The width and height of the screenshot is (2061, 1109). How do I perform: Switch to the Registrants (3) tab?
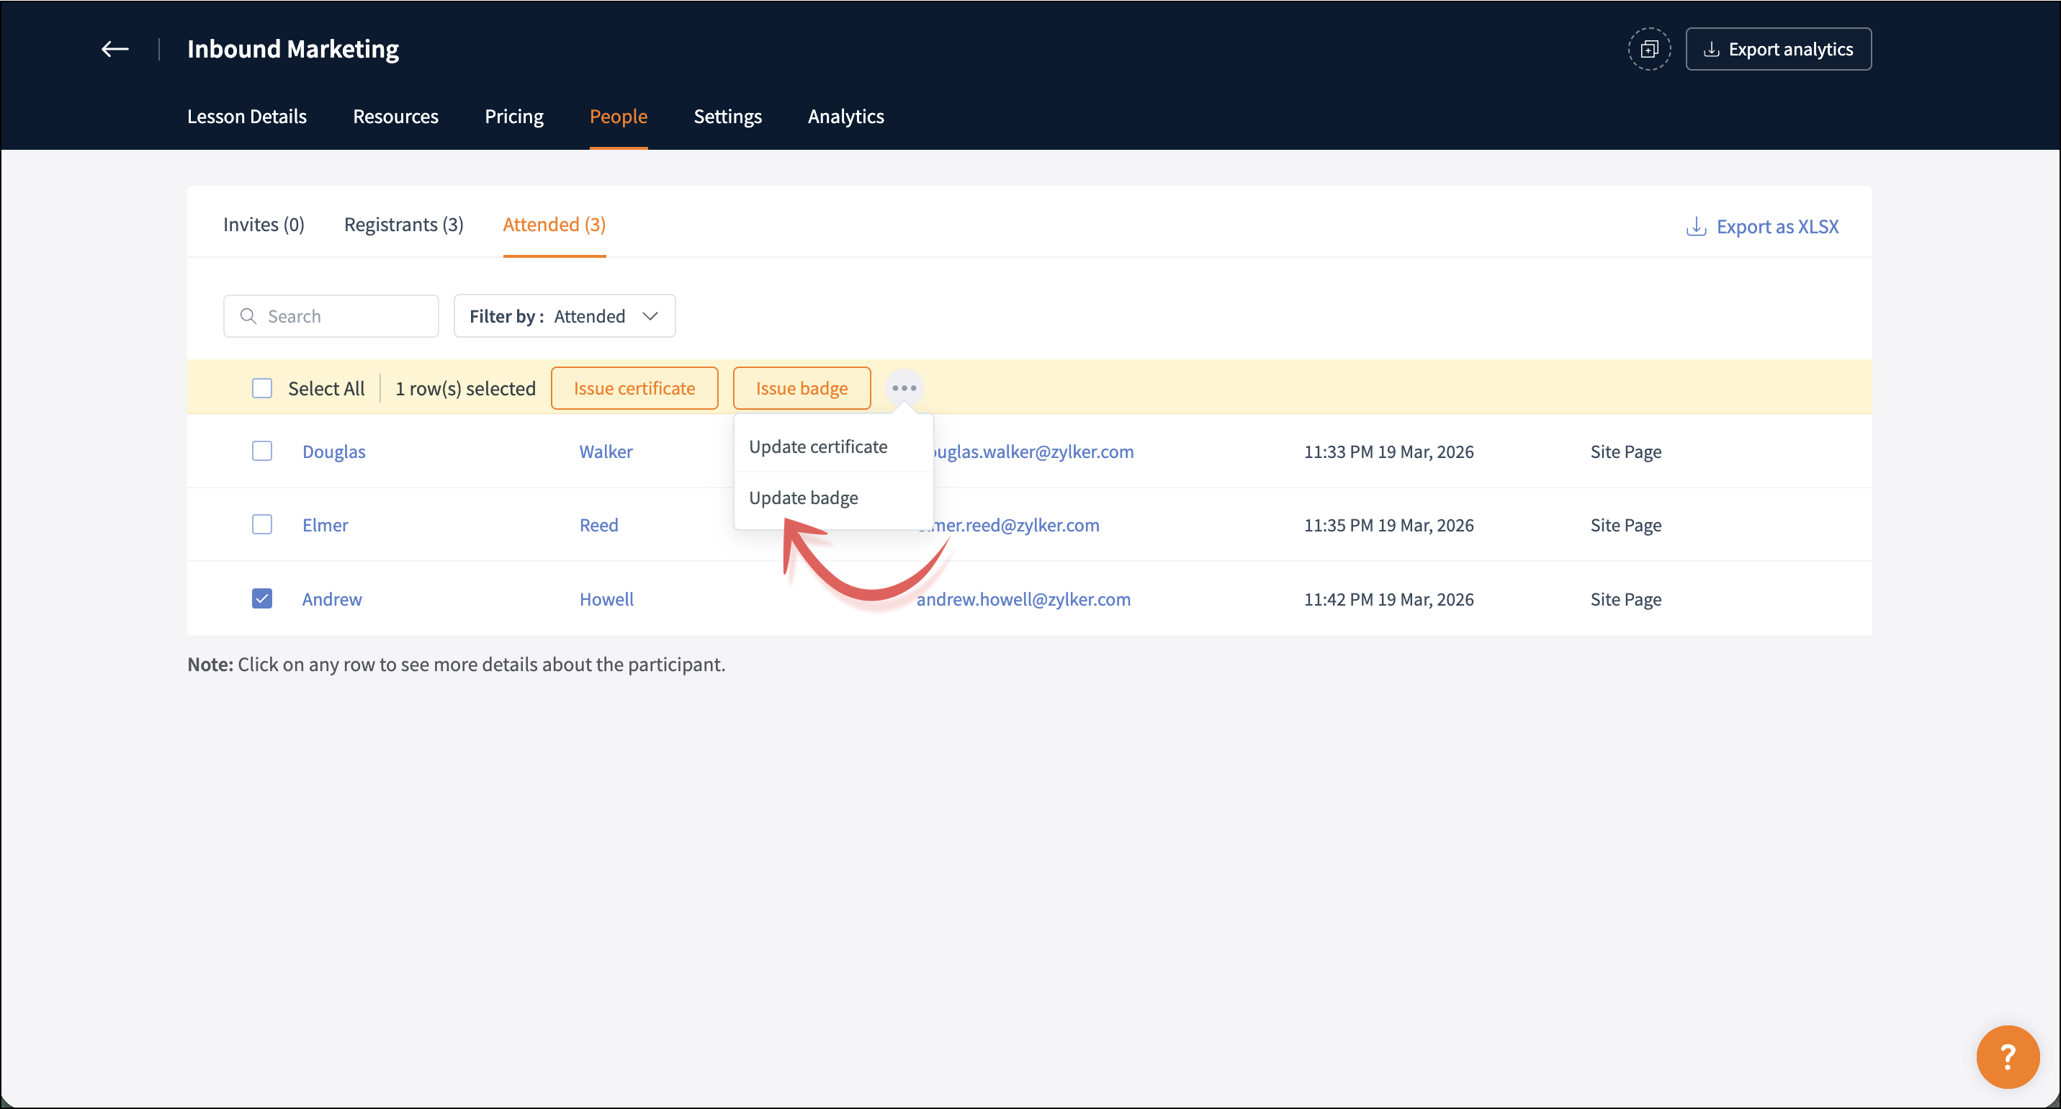tap(403, 225)
